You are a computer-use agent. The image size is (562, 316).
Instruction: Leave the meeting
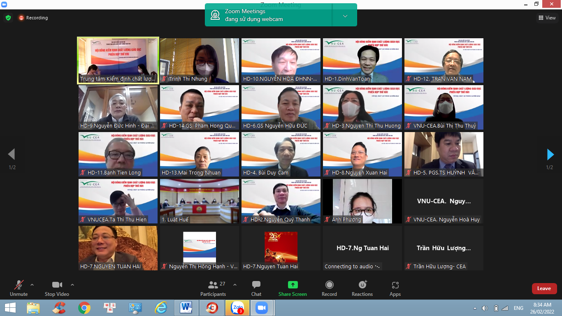(x=544, y=288)
